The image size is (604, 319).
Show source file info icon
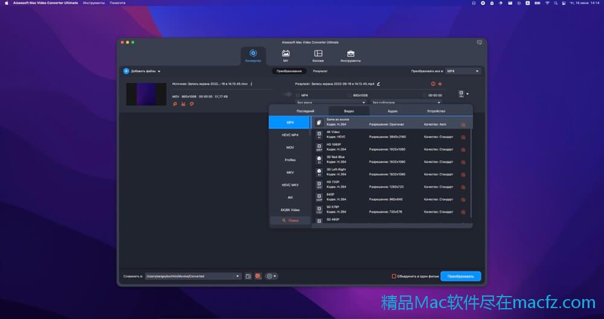[251, 83]
